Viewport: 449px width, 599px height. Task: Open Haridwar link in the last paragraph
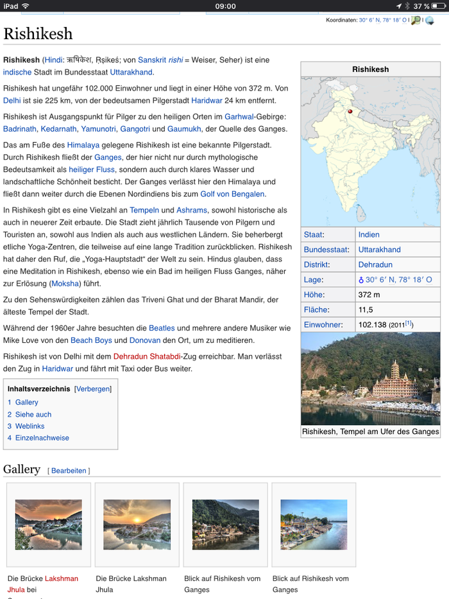(x=57, y=369)
